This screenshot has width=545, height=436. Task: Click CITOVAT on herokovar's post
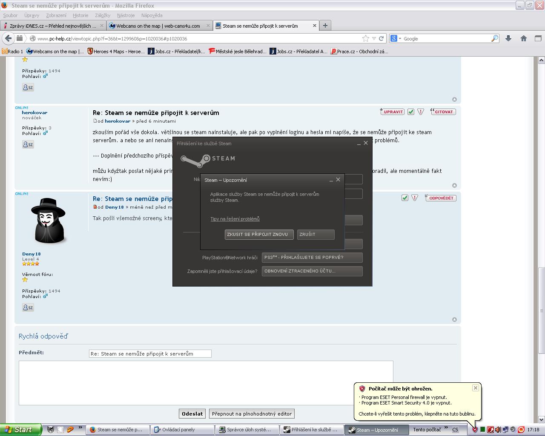[x=443, y=112]
